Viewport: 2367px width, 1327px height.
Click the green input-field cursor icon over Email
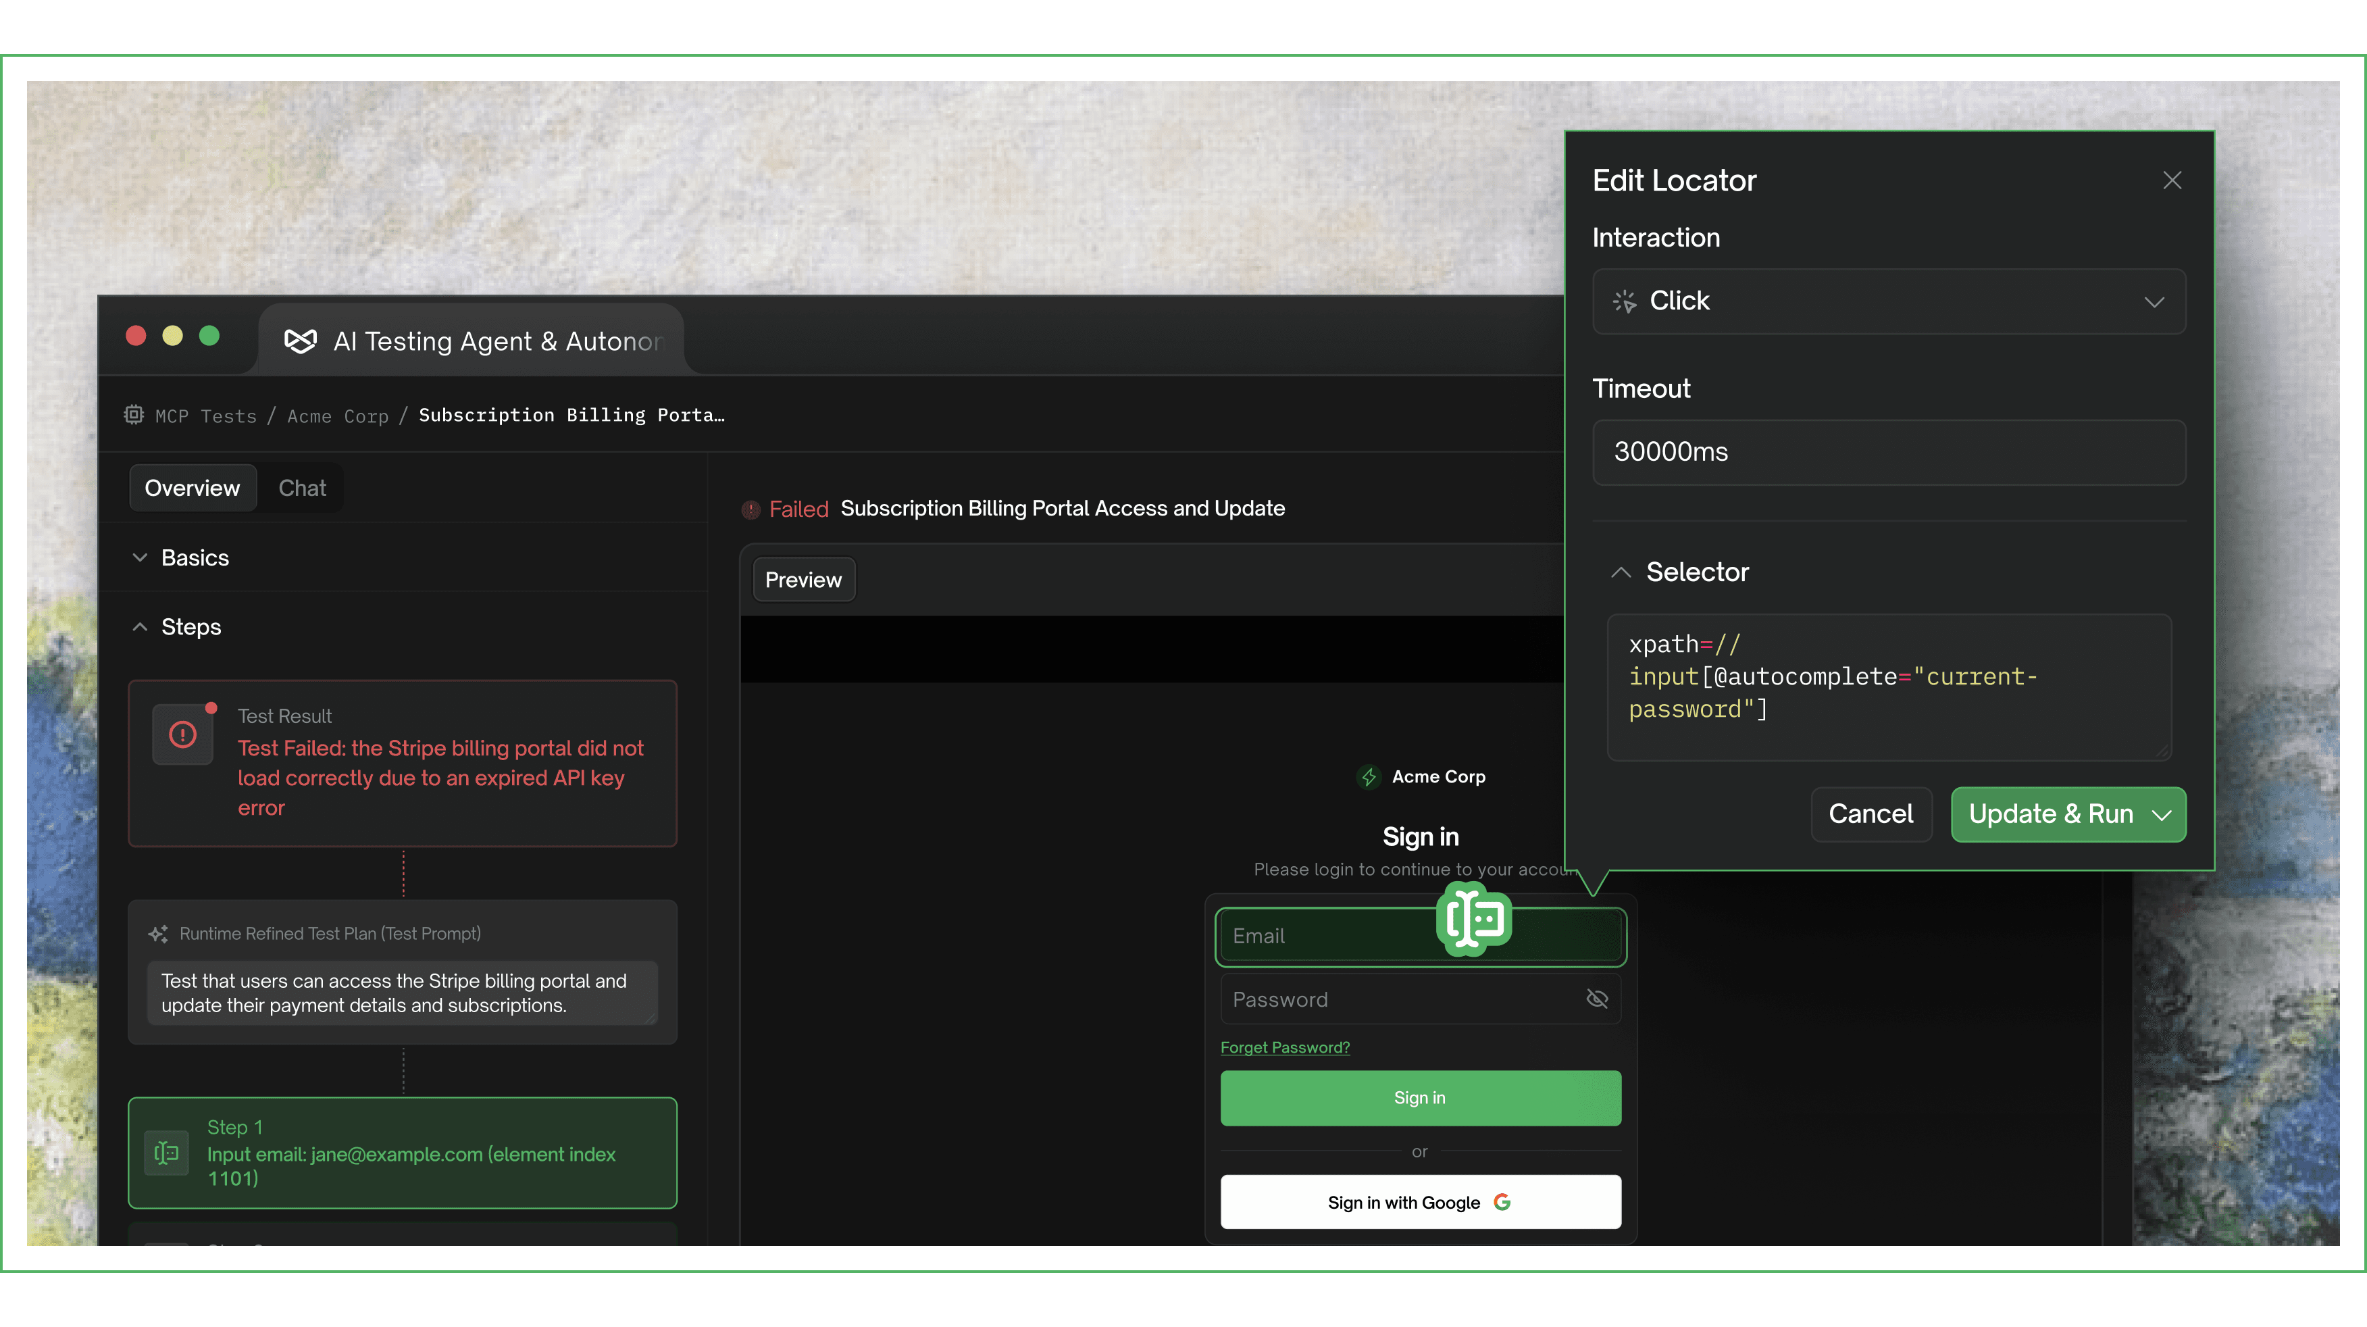pos(1474,918)
